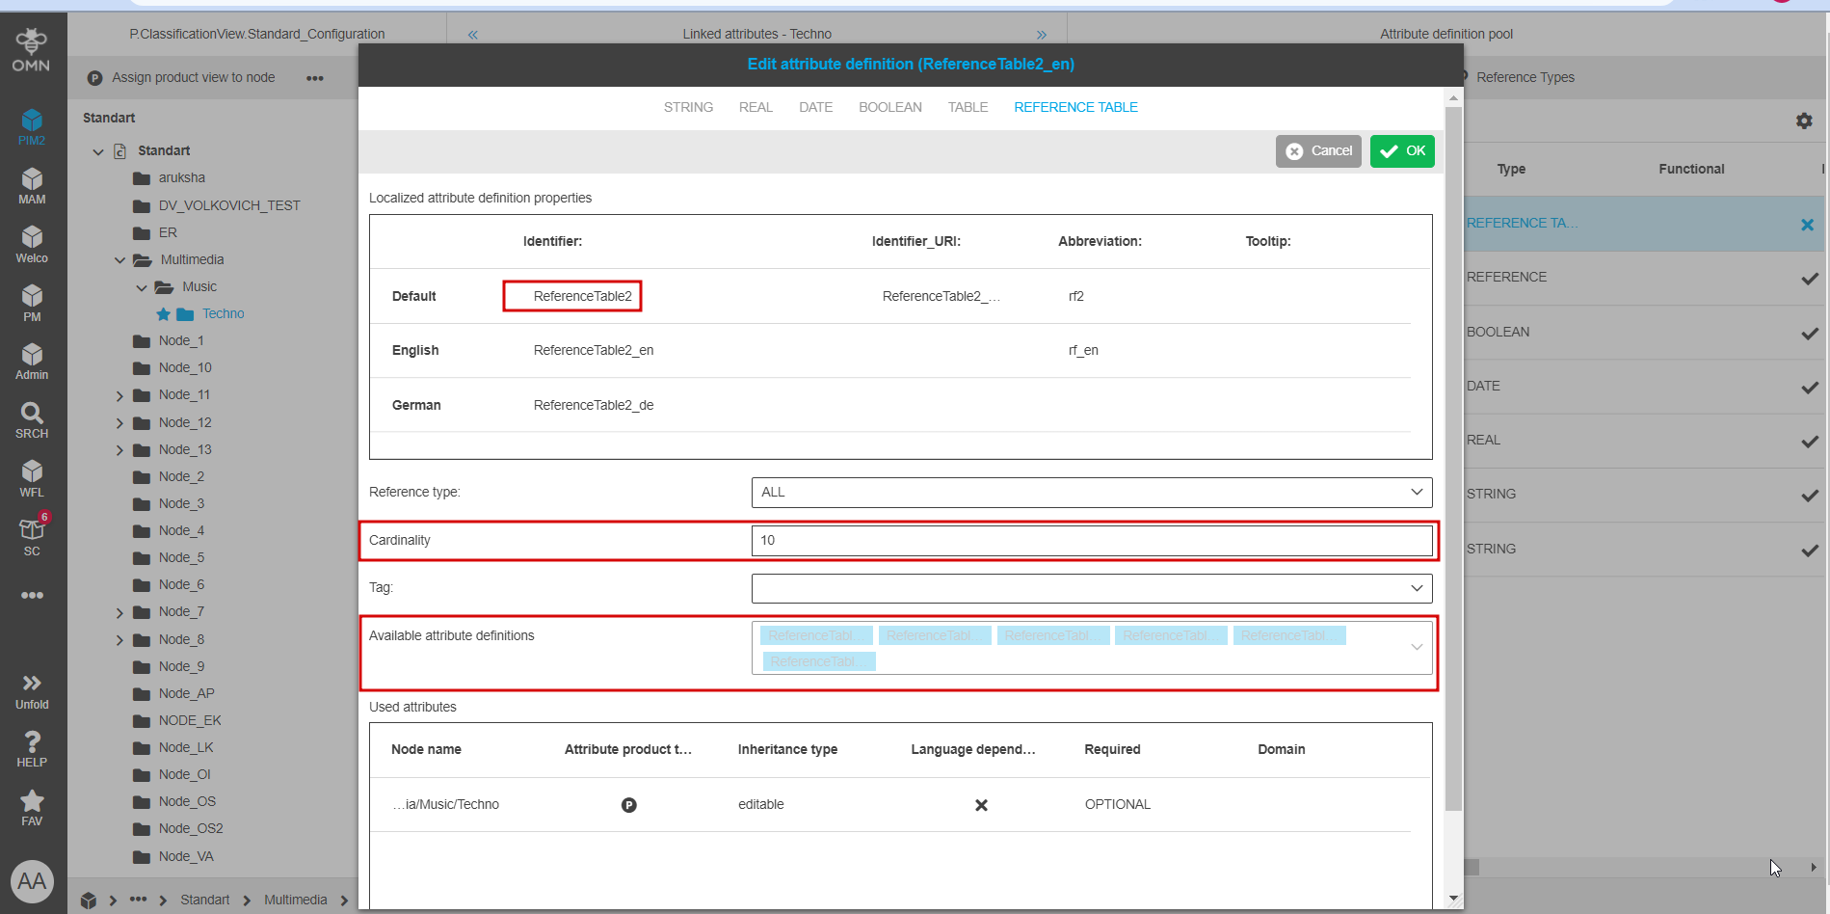Click the SRCH search icon
This screenshot has height=914, width=1830.
(32, 419)
